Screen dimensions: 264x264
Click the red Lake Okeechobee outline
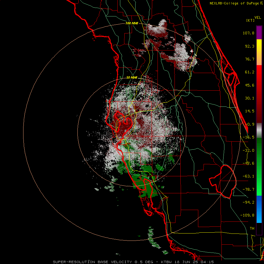click(x=223, y=182)
